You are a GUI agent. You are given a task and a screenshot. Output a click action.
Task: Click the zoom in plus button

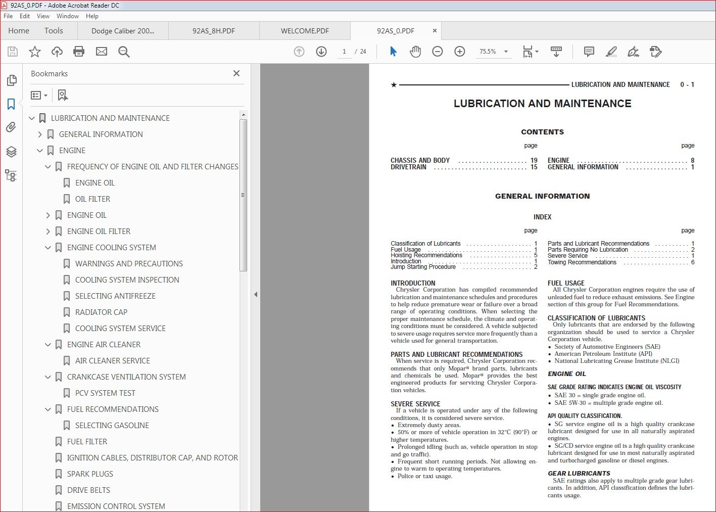(x=460, y=52)
